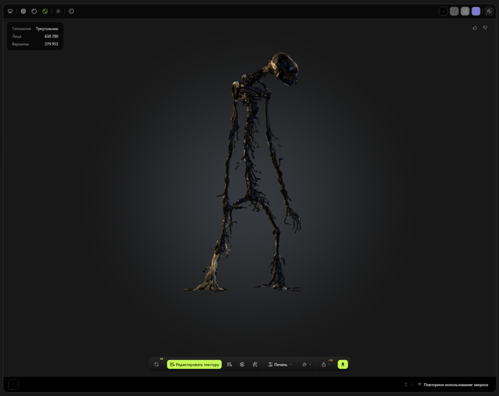
Task: Select the second lighter gray texture map
Action: [x=465, y=11]
